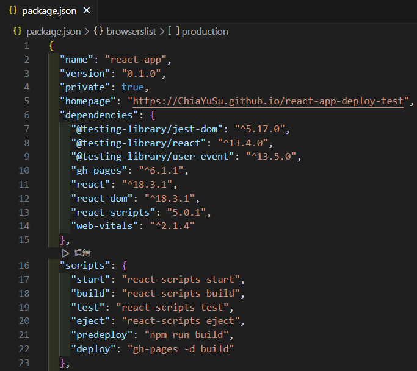
Task: Click the "test" script key
Action: (88, 307)
